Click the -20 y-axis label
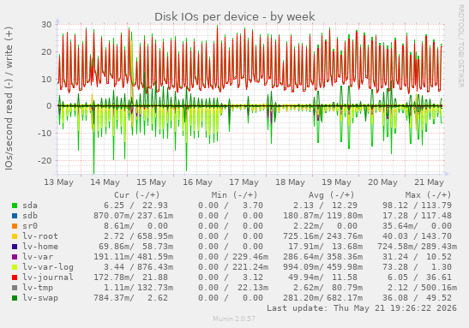 [x=45, y=161]
